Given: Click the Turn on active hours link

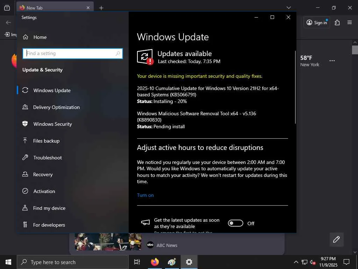Looking at the screenshot, I should coord(145,195).
